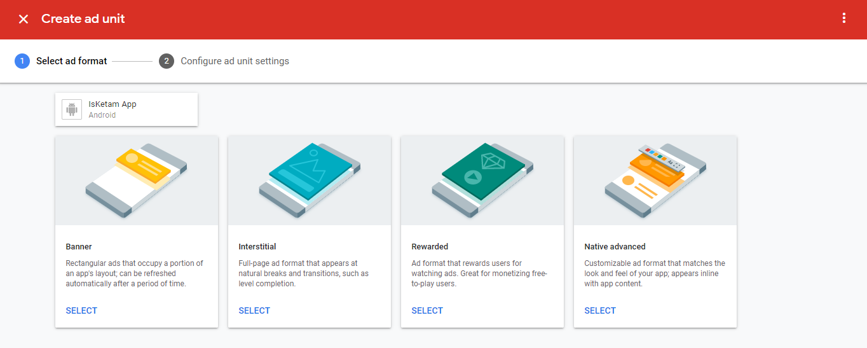
Task: Click the Interstitial card description text
Action: pyautogui.click(x=303, y=274)
